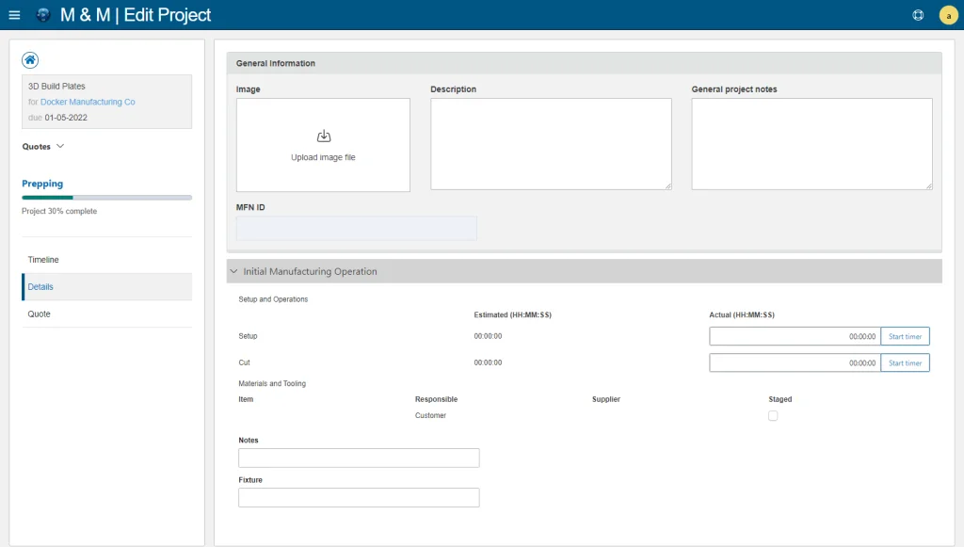Click the upload image file icon
Screen dimensions: 964x547
pyautogui.click(x=323, y=136)
